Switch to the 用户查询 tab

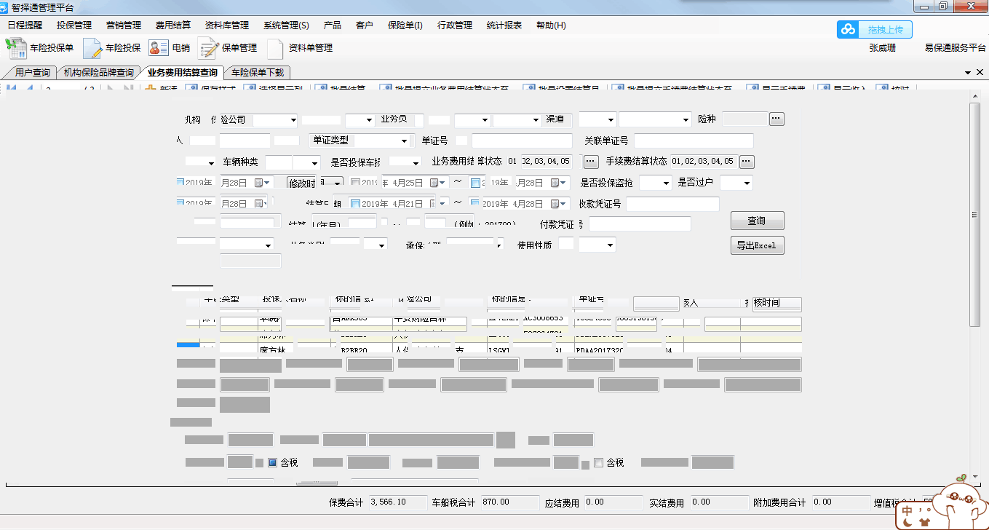pos(33,73)
